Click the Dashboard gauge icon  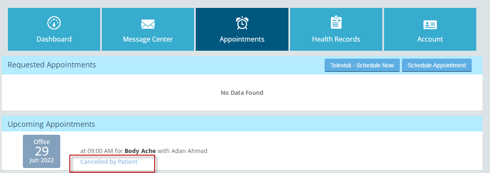(x=54, y=23)
